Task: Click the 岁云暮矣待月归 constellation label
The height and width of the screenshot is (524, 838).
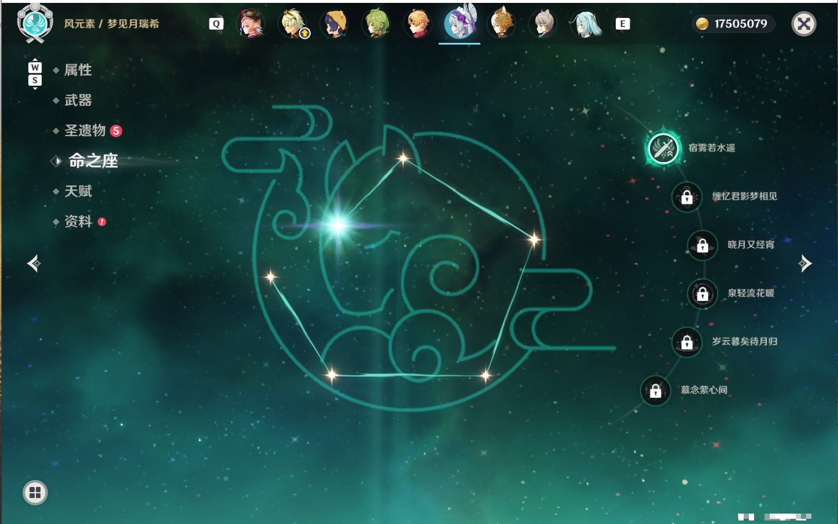Action: [745, 342]
